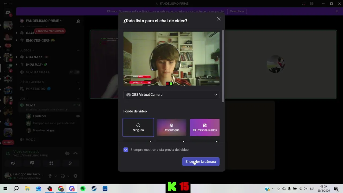Click the camera preview thumbnail
Screen dimensions: 343x193
click(x=171, y=59)
